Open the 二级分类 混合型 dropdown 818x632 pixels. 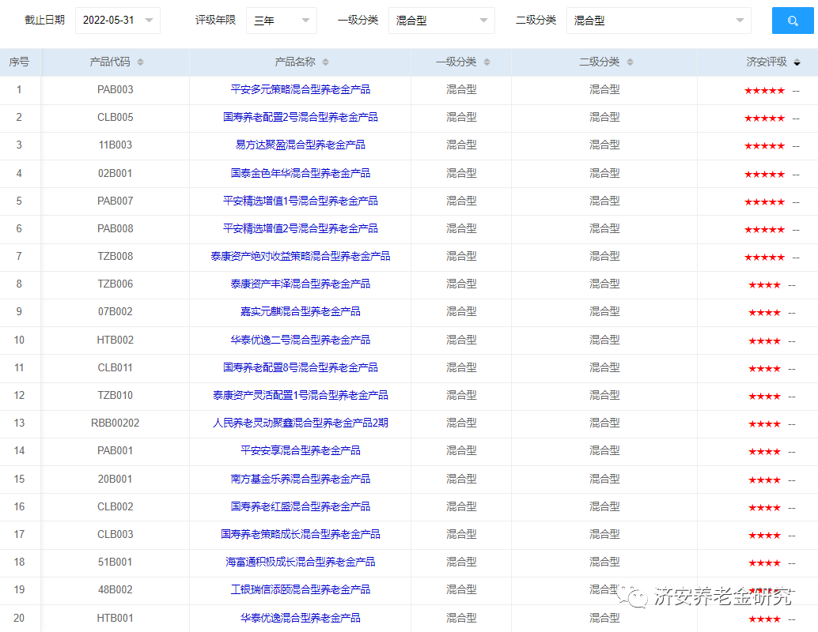pos(659,21)
